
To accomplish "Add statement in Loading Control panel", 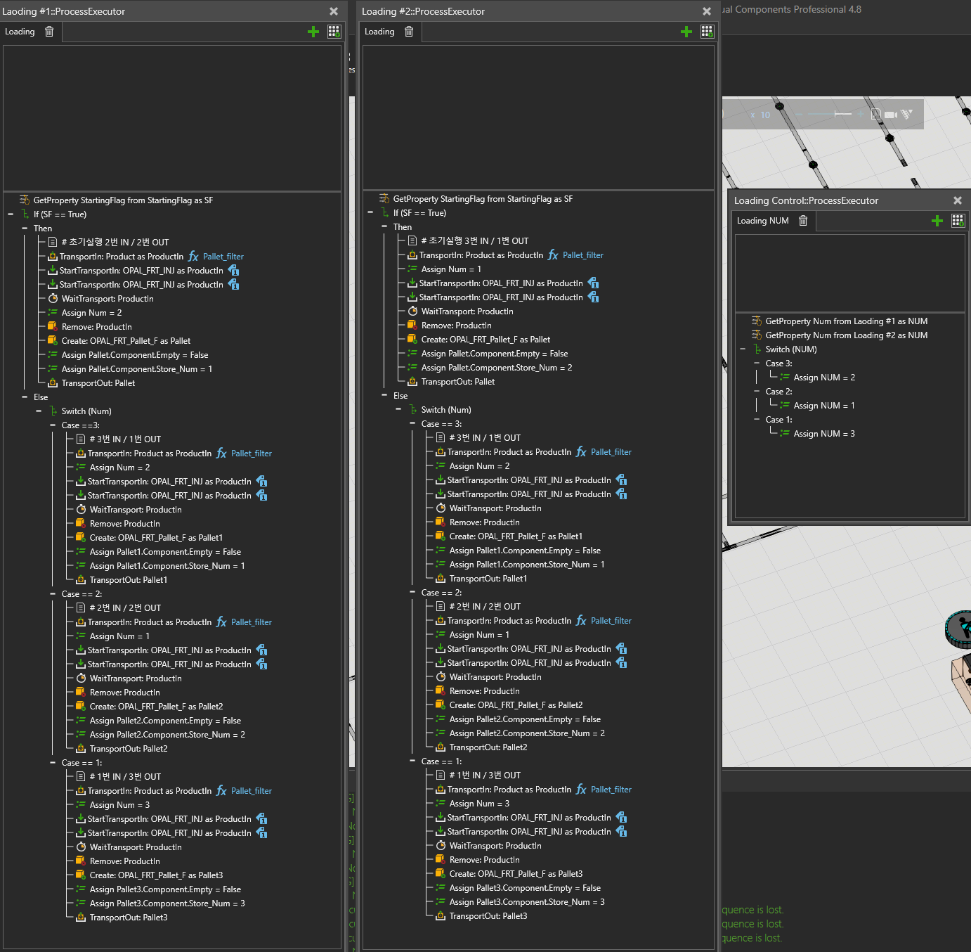I will tap(937, 221).
